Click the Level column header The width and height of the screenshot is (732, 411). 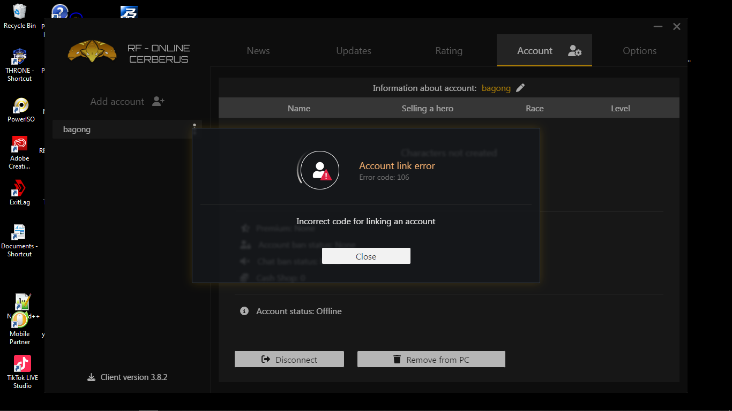coord(621,108)
